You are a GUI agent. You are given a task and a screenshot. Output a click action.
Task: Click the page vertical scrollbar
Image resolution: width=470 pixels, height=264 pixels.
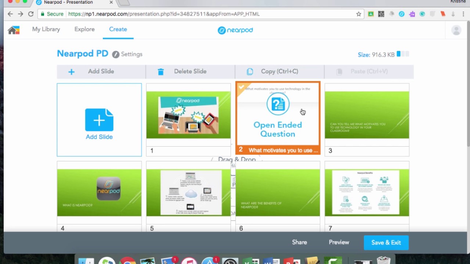468,84
